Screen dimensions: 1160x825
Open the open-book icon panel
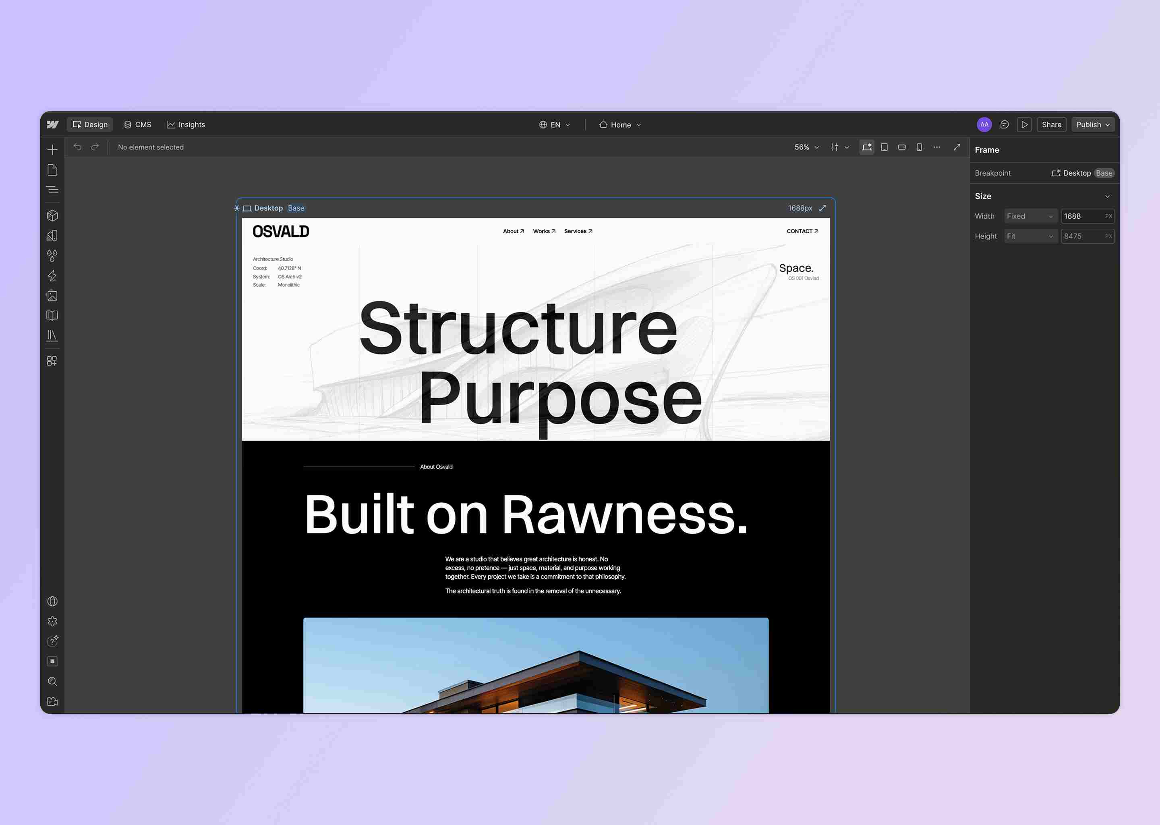click(52, 315)
